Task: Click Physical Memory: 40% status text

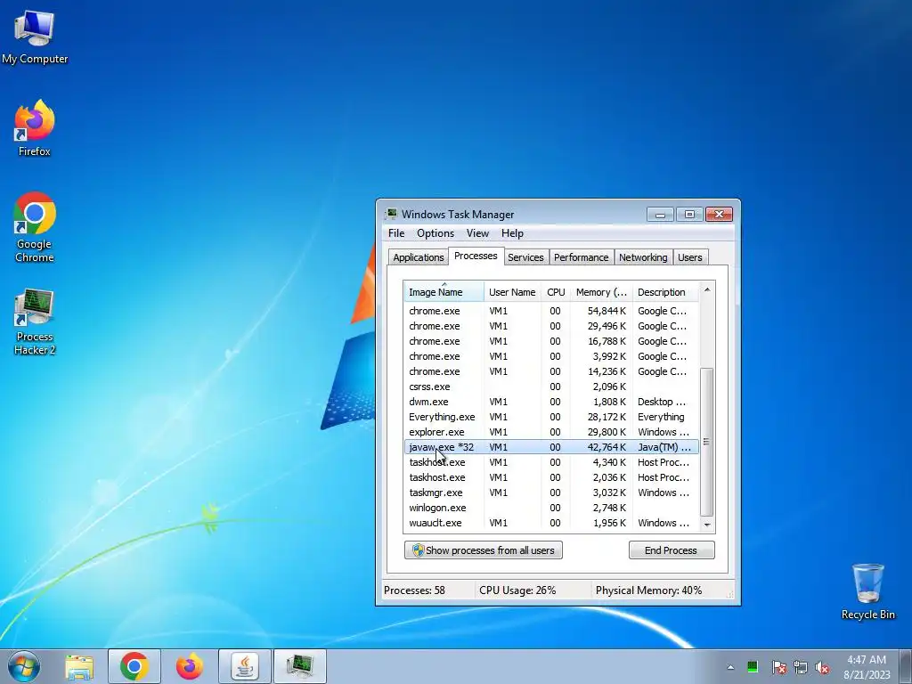Action: pos(648,590)
